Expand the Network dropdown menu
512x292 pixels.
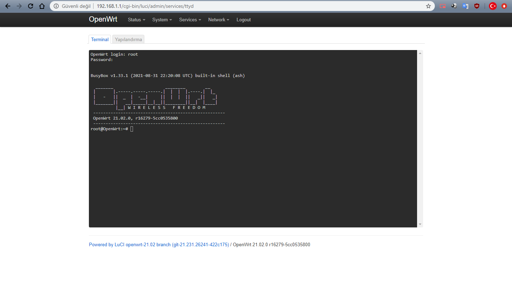coord(219,20)
